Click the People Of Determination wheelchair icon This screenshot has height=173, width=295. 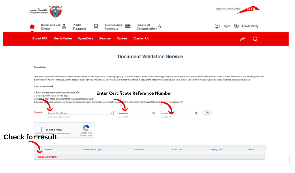(159, 26)
